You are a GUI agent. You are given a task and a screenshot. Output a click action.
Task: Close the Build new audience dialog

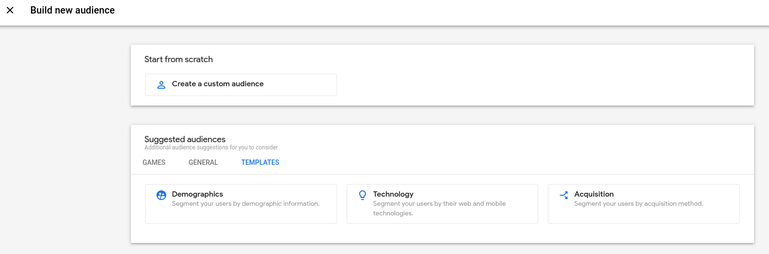pos(10,10)
